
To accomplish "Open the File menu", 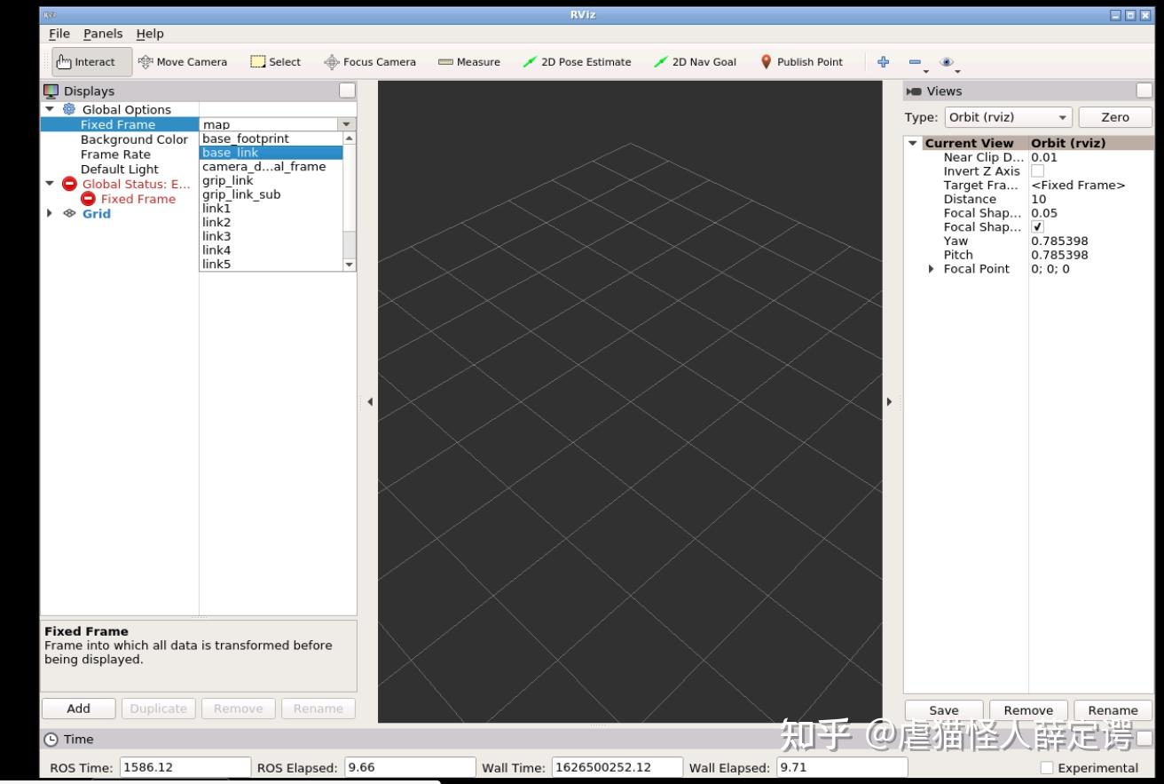I will [x=59, y=34].
